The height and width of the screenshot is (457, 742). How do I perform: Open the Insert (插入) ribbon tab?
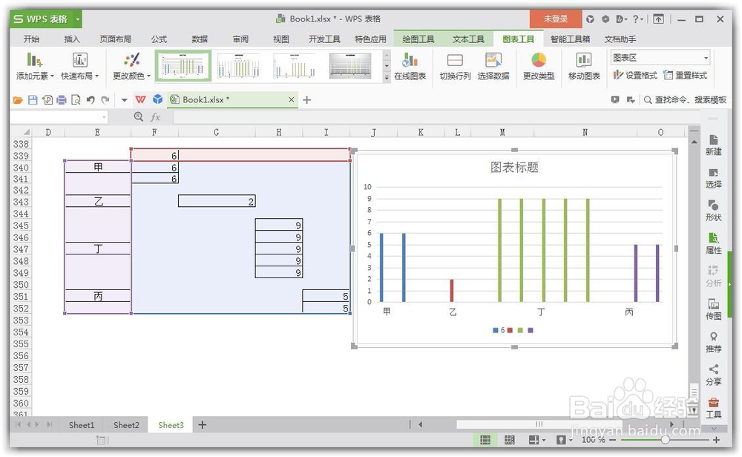pyautogui.click(x=72, y=39)
